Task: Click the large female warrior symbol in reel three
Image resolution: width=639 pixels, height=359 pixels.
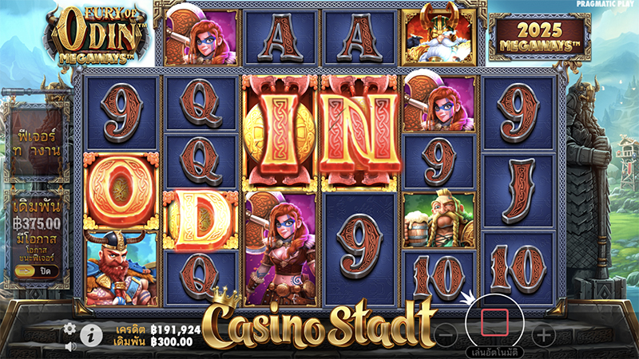Action: pyautogui.click(x=280, y=249)
